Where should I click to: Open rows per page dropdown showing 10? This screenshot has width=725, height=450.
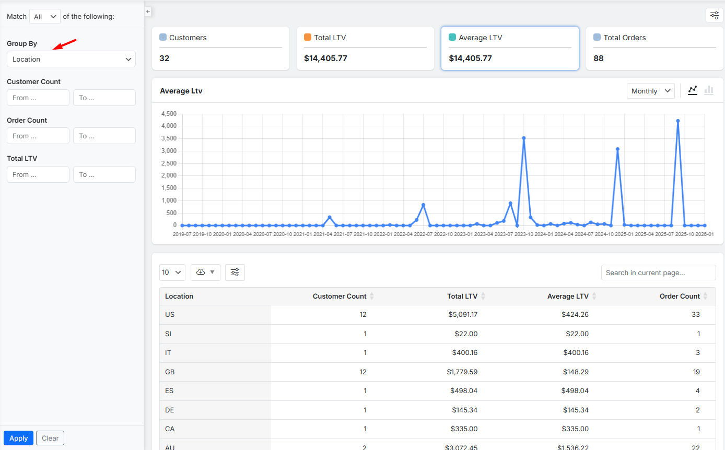coord(172,272)
